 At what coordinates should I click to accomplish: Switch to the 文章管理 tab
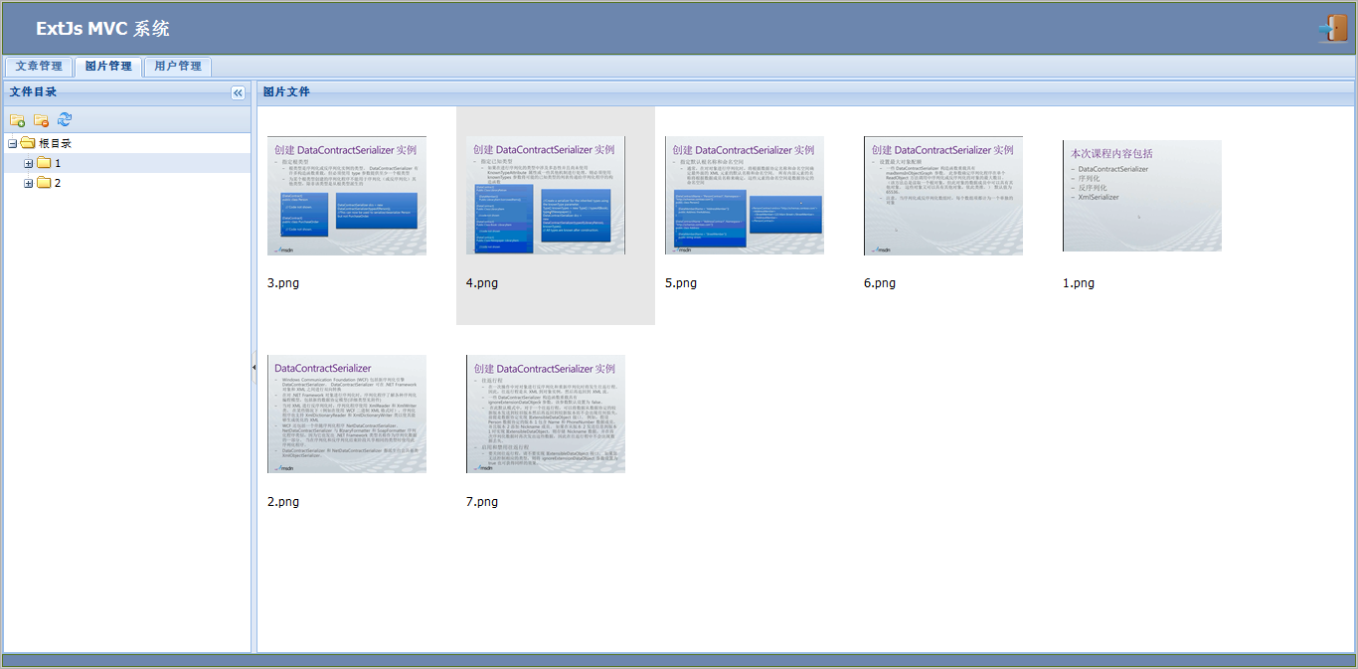coord(39,67)
